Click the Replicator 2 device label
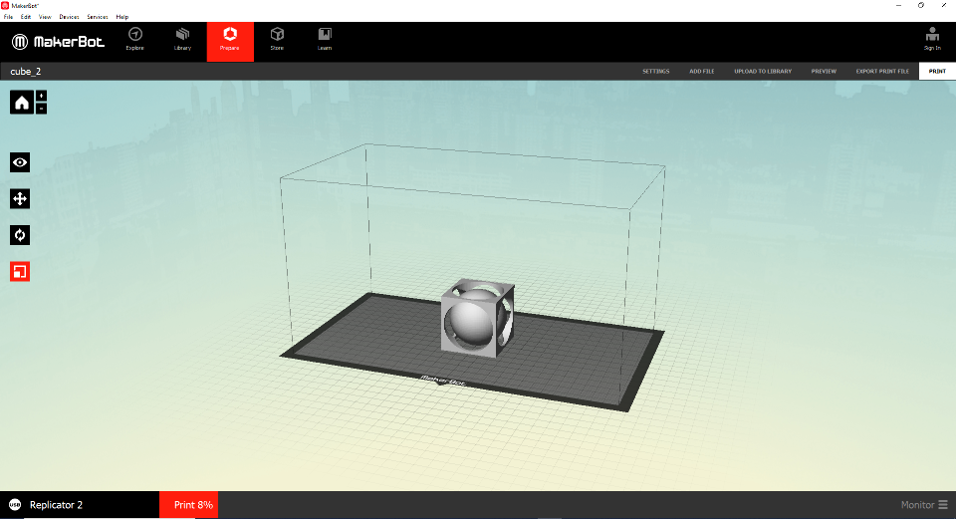Screen dimensions: 956x519 click(56, 505)
